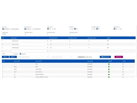Image resolution: width=137 pixels, height=103 pixels.
Task: Click the Reset button
Action: point(13,57)
